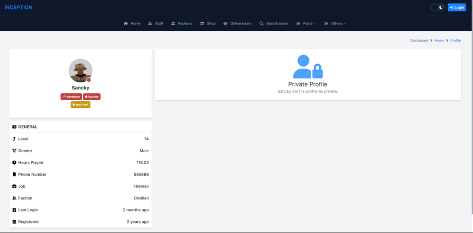Screen dimensions: 473x233
Task: Click the Job briefcase icon
Action: [14, 186]
